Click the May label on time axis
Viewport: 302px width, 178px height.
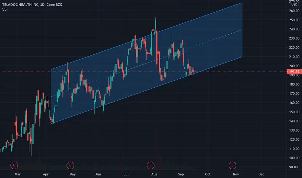72,174
